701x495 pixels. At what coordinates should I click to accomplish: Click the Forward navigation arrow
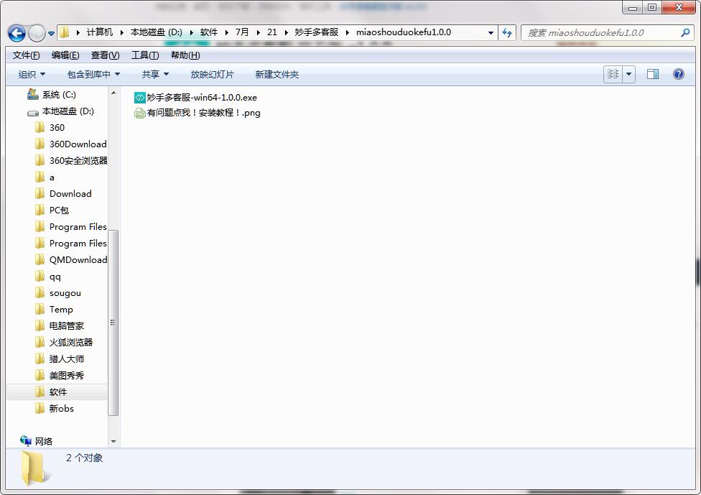(x=37, y=33)
